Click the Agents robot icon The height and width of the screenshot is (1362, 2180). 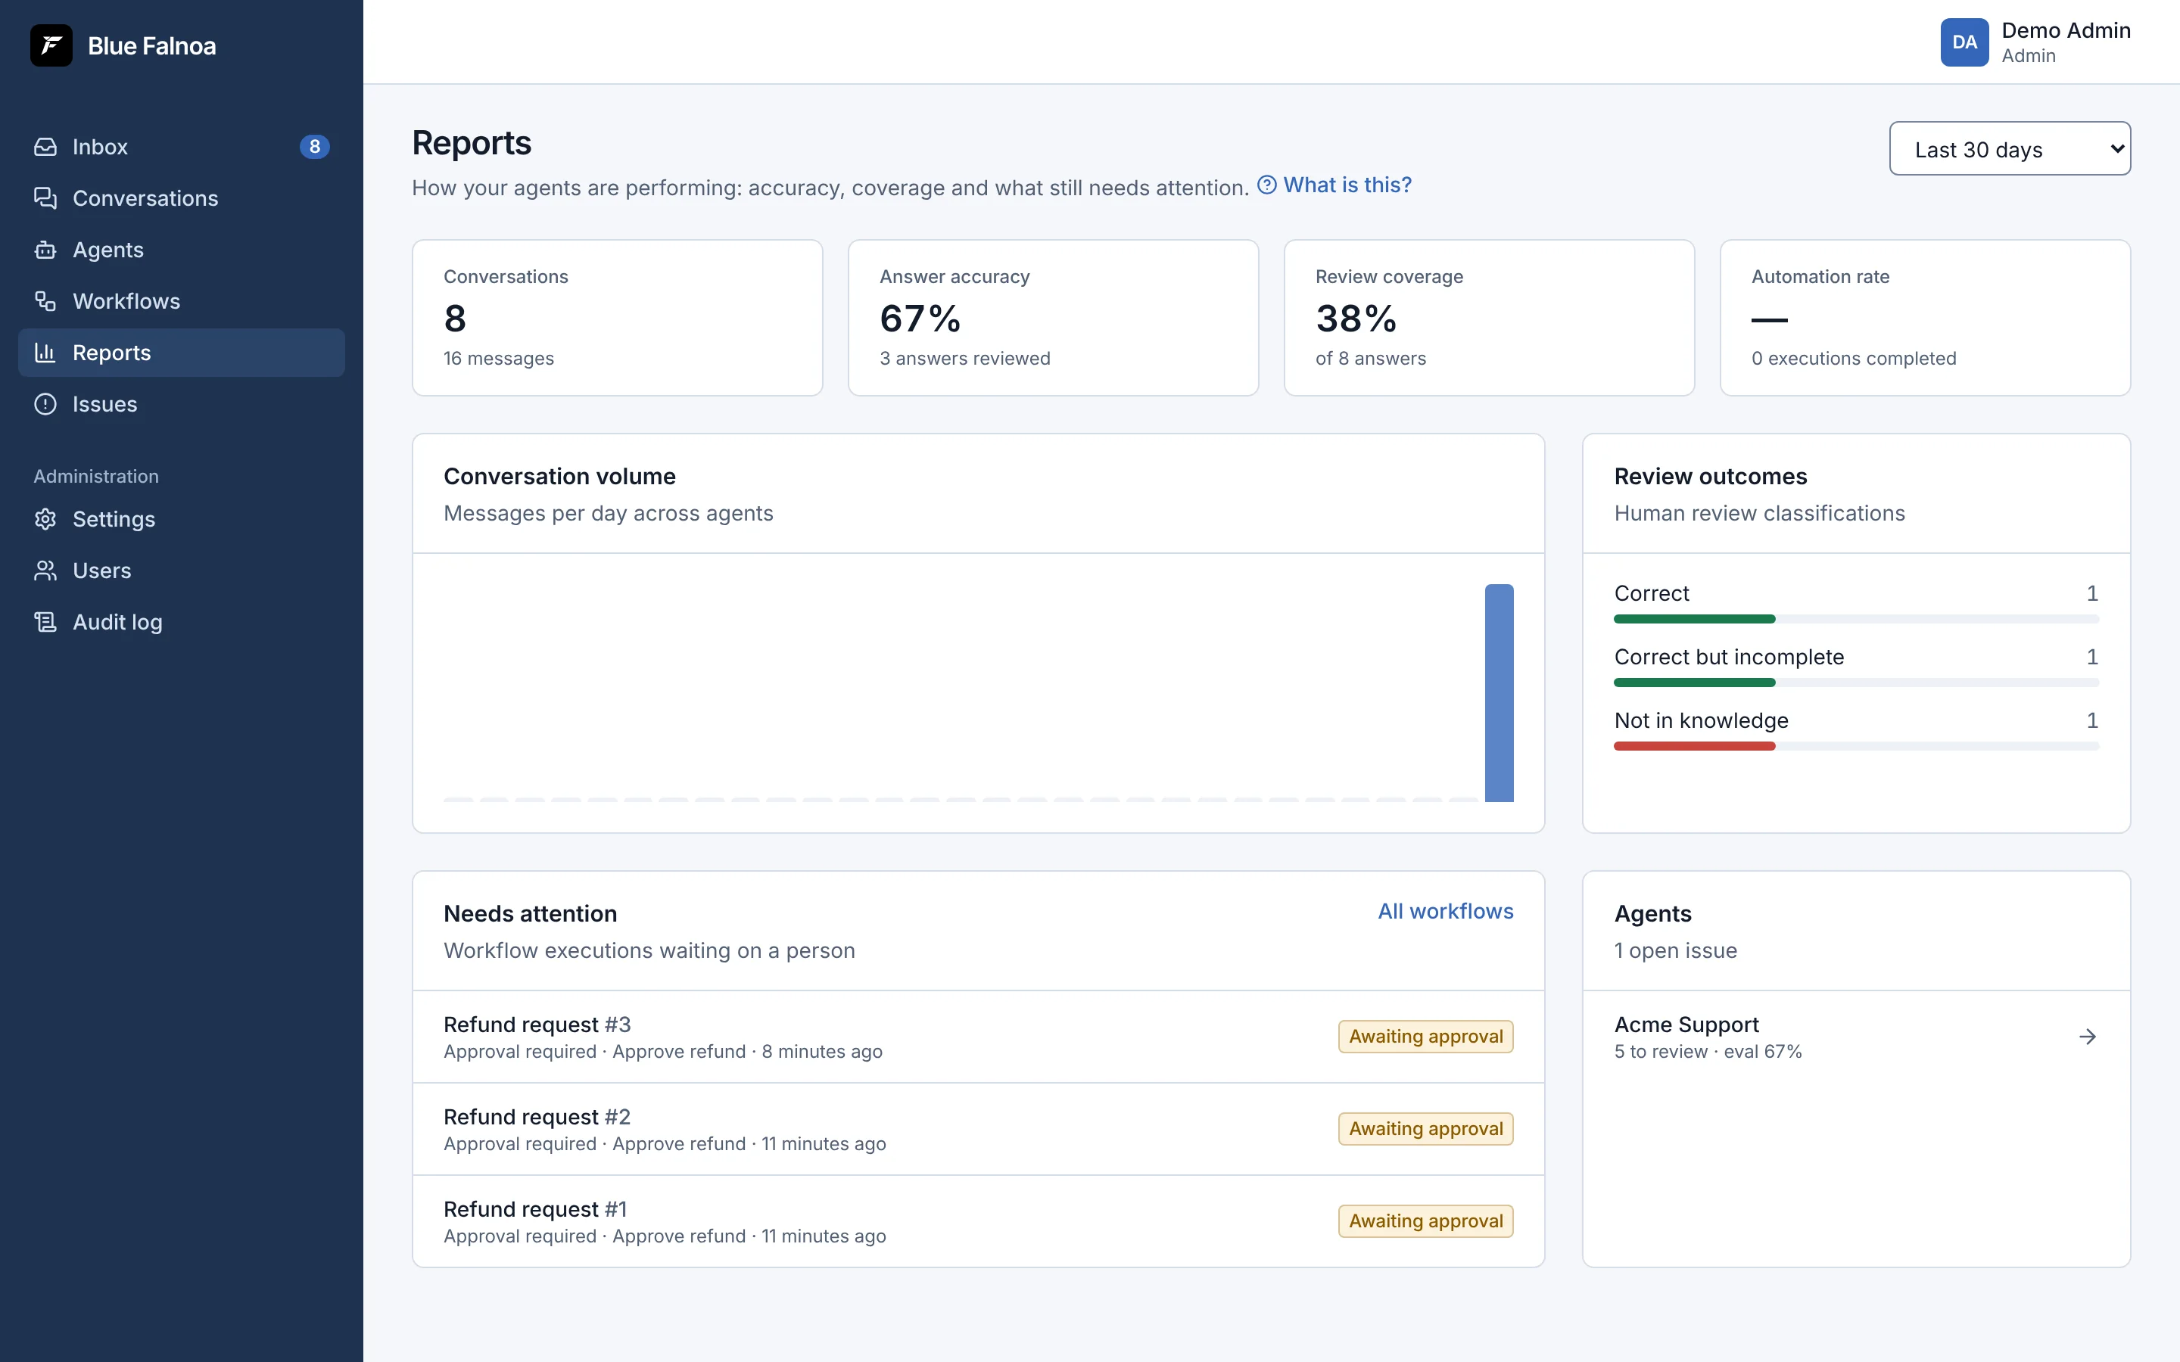[45, 250]
